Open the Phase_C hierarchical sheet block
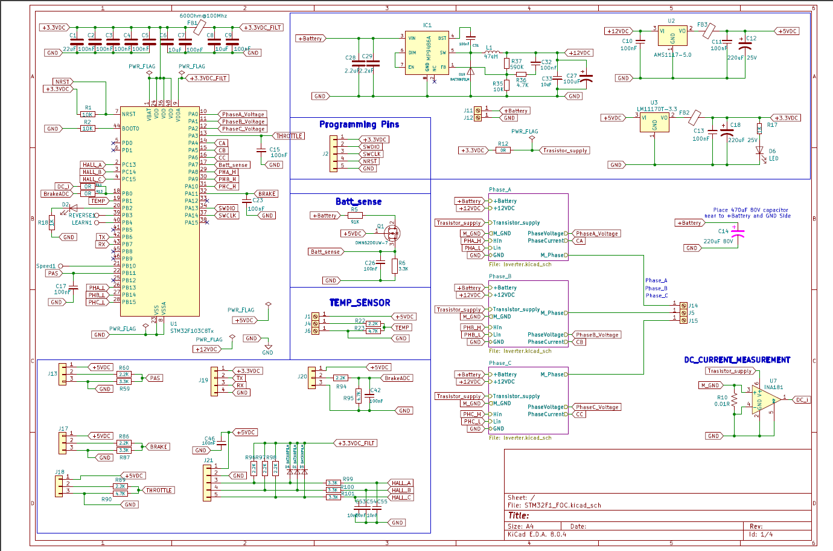Viewport: 833px width, 551px height. tap(528, 401)
